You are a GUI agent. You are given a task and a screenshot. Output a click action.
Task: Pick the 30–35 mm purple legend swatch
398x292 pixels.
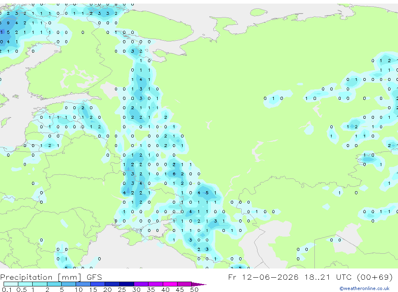[141, 284]
